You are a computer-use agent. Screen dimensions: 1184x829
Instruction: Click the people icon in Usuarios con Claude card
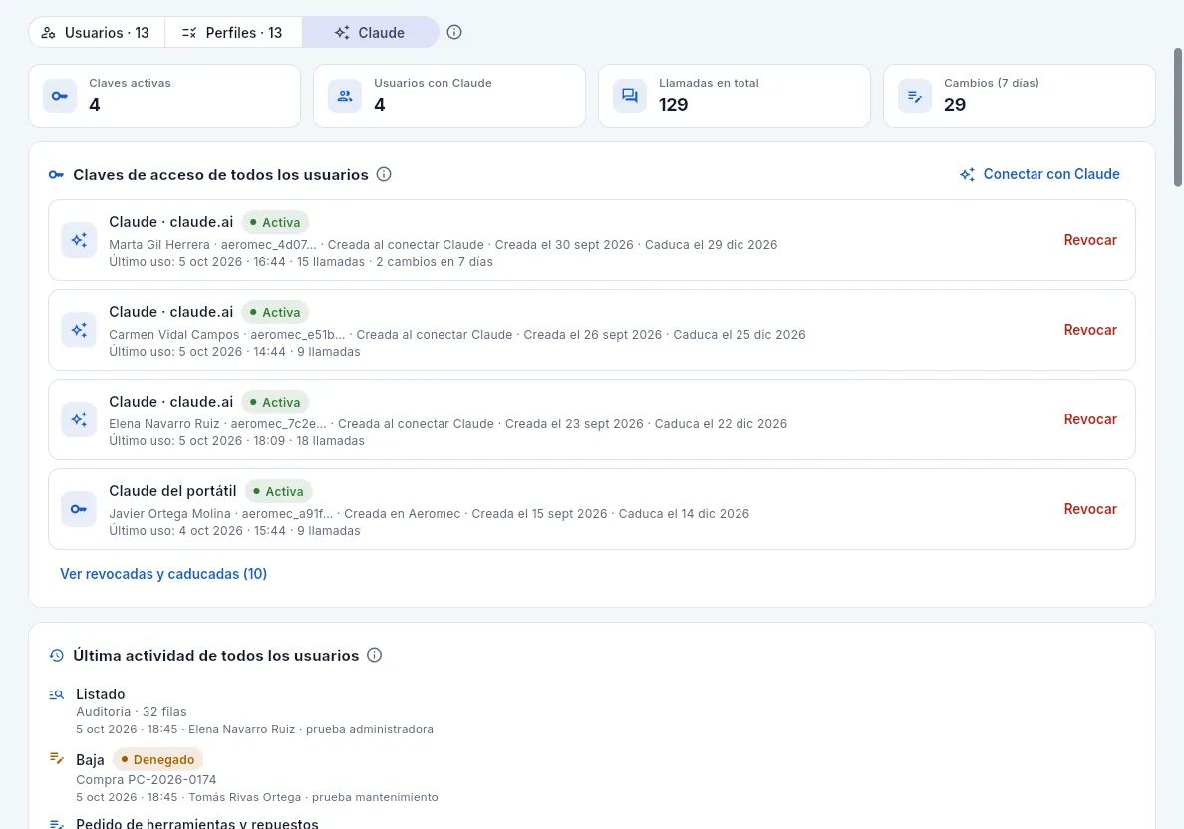[x=344, y=96]
